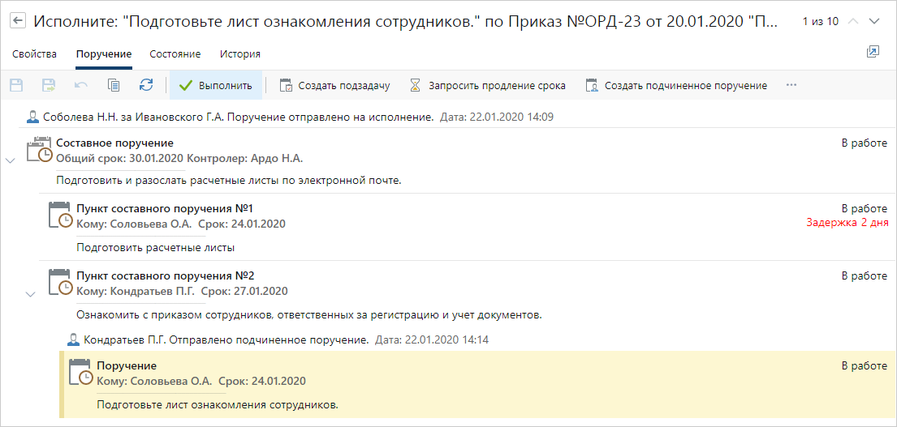Switch to the Свойства tab
Viewport: 897px width, 427px height.
coord(35,54)
